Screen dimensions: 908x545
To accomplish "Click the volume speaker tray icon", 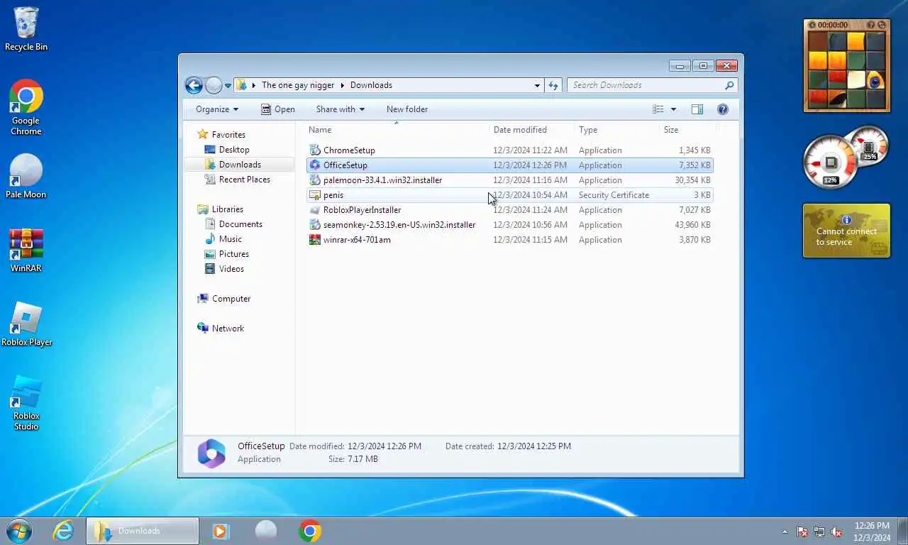I will click(x=836, y=532).
